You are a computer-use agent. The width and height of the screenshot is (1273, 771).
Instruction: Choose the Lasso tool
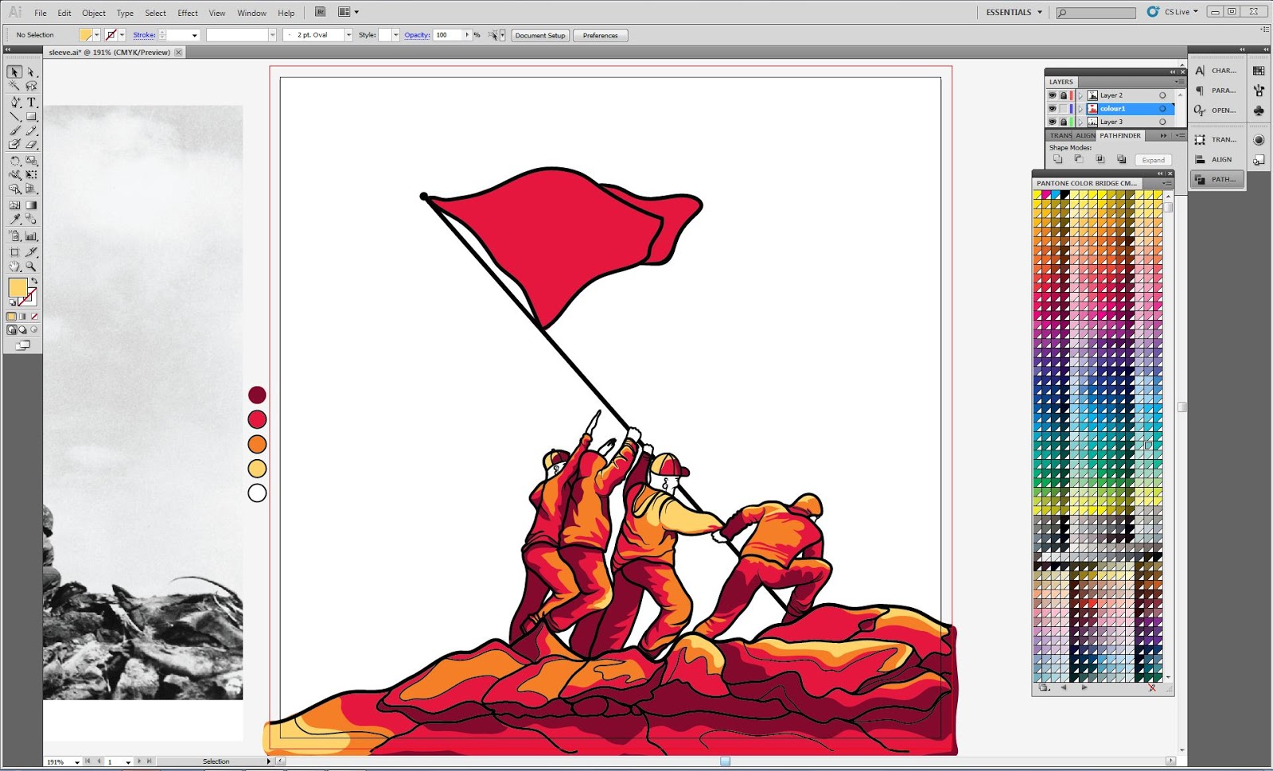point(31,86)
